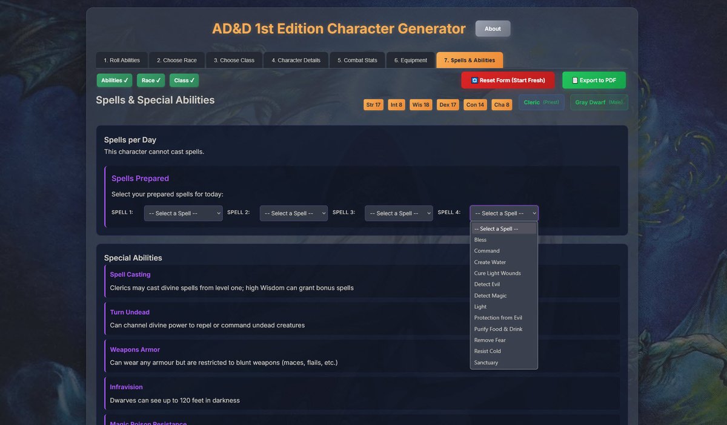Image resolution: width=727 pixels, height=425 pixels.
Task: Choose Detect Evil from the list
Action: [504, 284]
